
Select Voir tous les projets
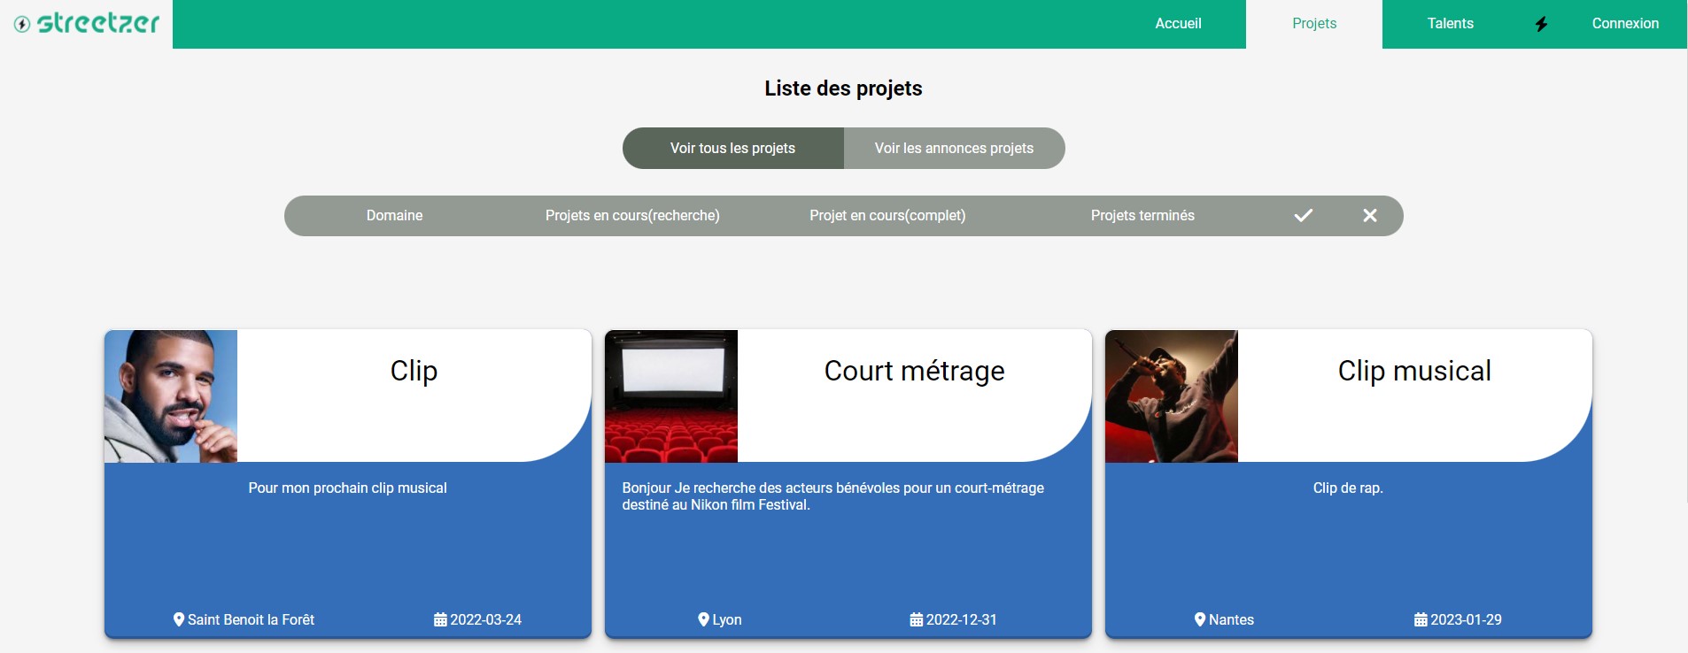coord(733,149)
